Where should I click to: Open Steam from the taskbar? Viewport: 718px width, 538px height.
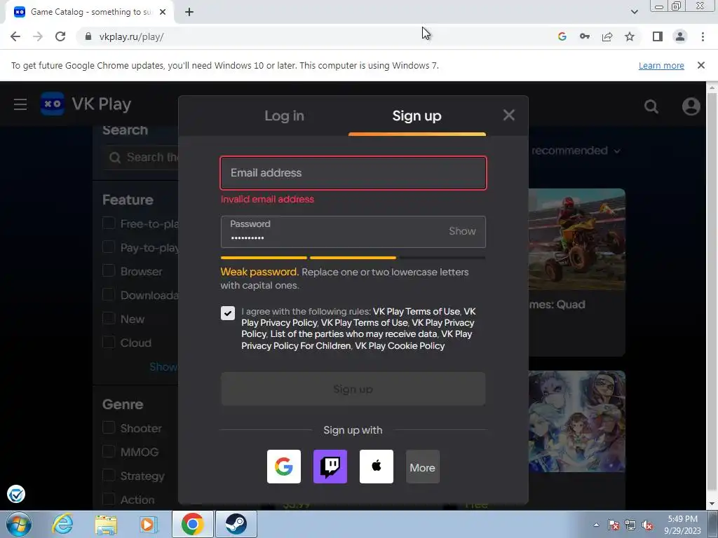pos(236,524)
